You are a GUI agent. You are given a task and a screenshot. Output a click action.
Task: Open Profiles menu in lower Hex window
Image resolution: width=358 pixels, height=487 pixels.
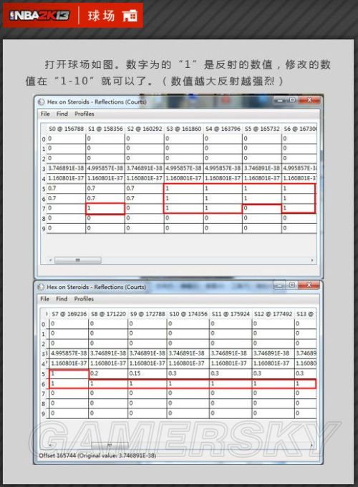click(84, 299)
